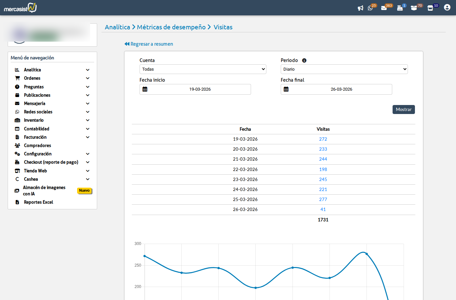Expand the Analítica menu section
Viewport: 456px width, 300px height.
(x=32, y=70)
